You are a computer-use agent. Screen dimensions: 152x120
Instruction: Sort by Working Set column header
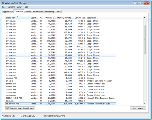[50, 18]
